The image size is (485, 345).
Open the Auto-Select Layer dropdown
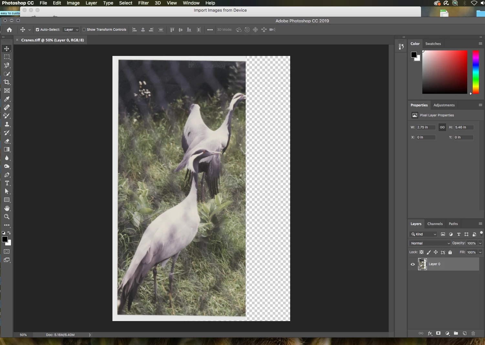click(71, 29)
